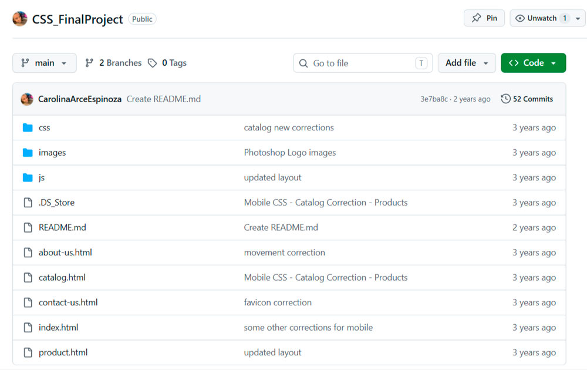Expand the Add file dropdown
The height and width of the screenshot is (370, 587).
[467, 63]
